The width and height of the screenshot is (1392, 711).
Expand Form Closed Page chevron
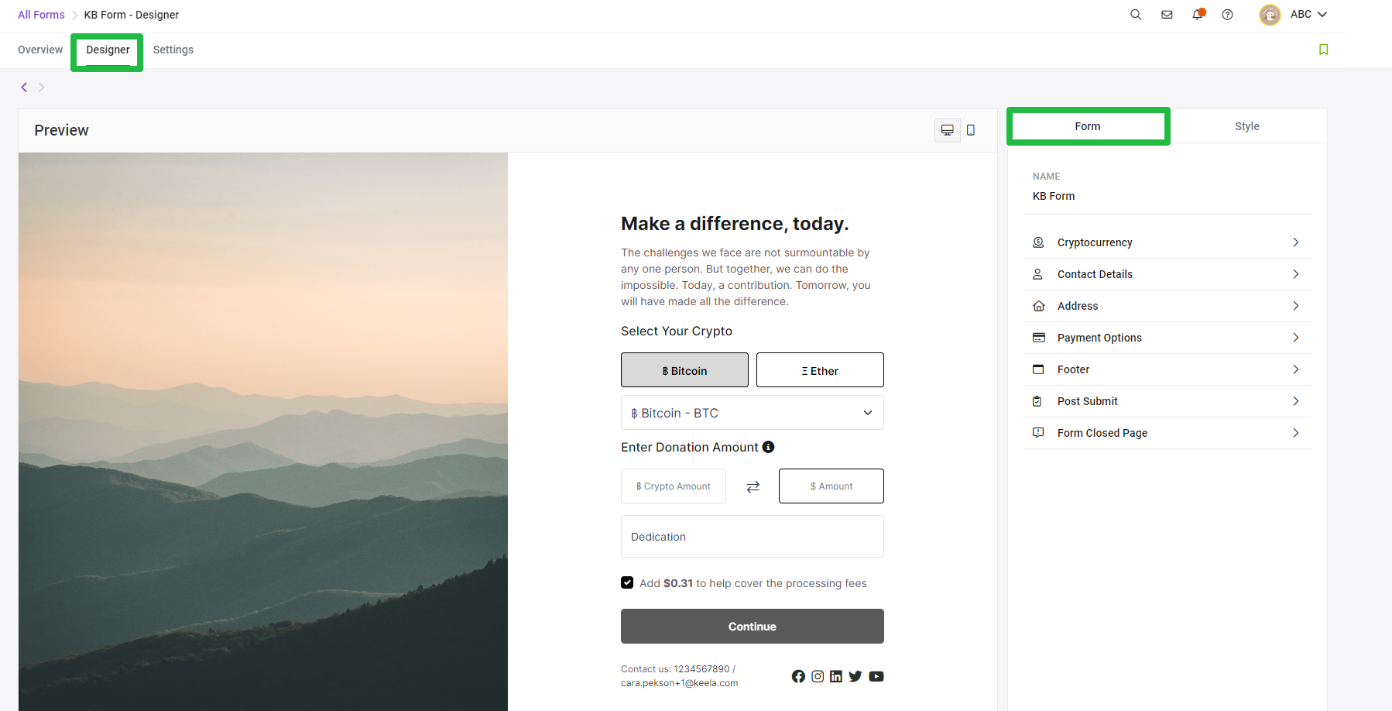(x=1296, y=433)
